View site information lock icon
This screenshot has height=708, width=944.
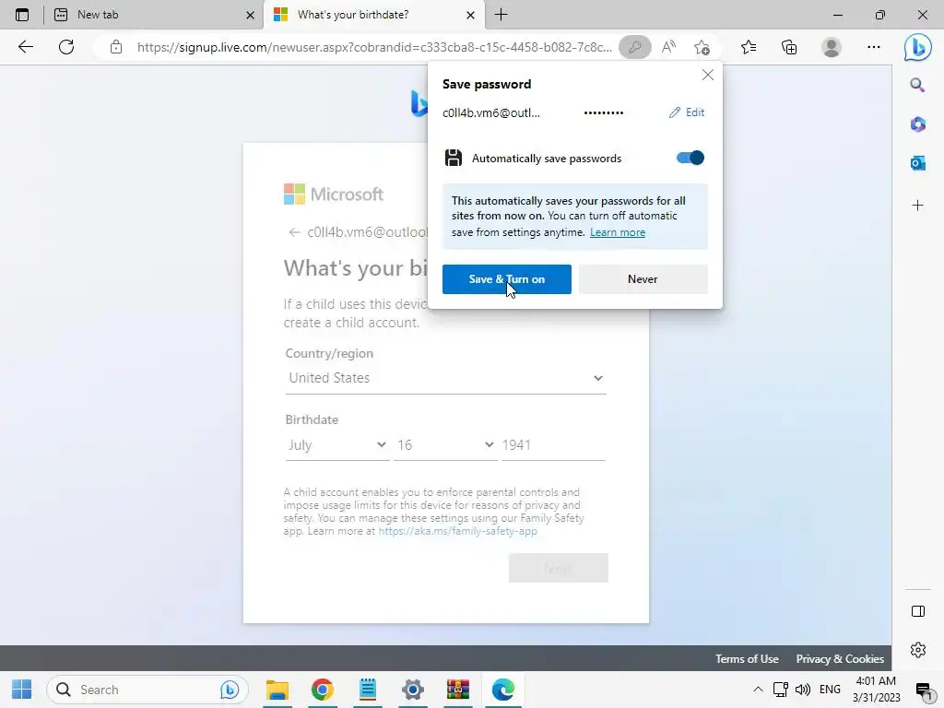[x=116, y=47]
